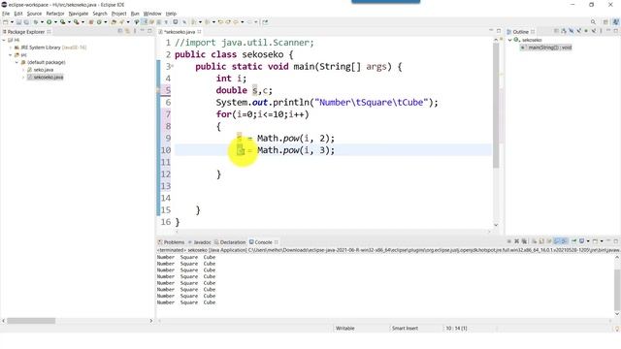621x349 pixels.
Task: Click the folding marker on line 3
Action: pos(173,66)
